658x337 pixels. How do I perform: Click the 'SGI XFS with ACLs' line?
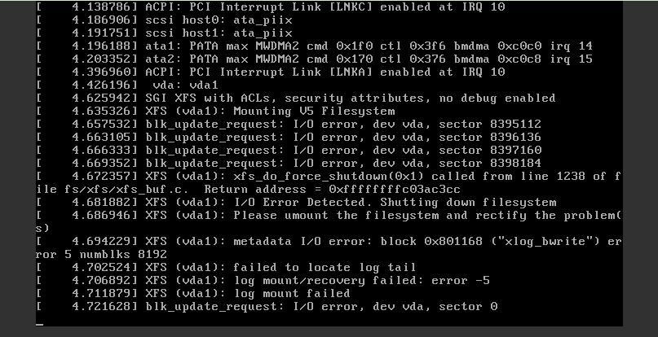[x=296, y=98]
